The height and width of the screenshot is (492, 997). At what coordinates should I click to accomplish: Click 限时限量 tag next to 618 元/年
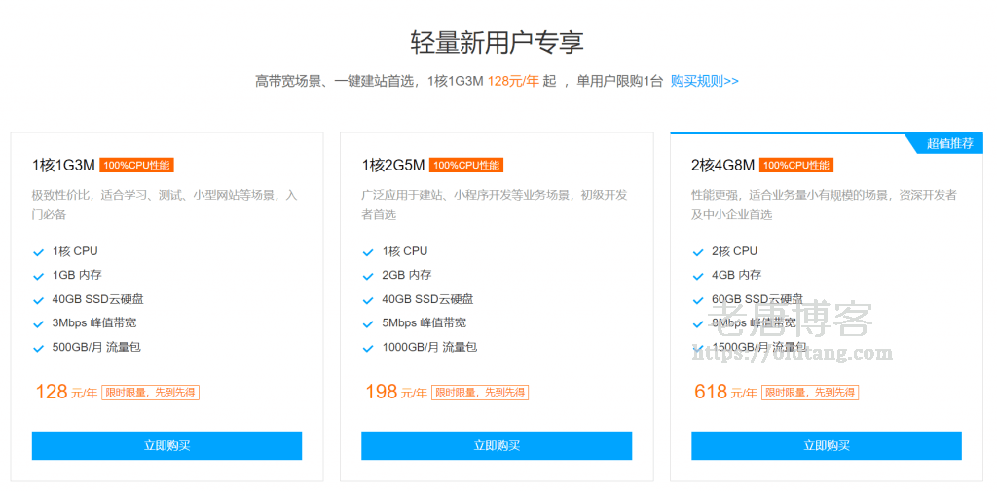[x=811, y=393]
